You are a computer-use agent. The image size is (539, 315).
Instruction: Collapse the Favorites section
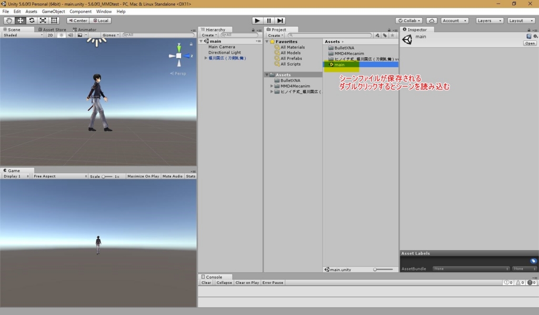(x=267, y=42)
